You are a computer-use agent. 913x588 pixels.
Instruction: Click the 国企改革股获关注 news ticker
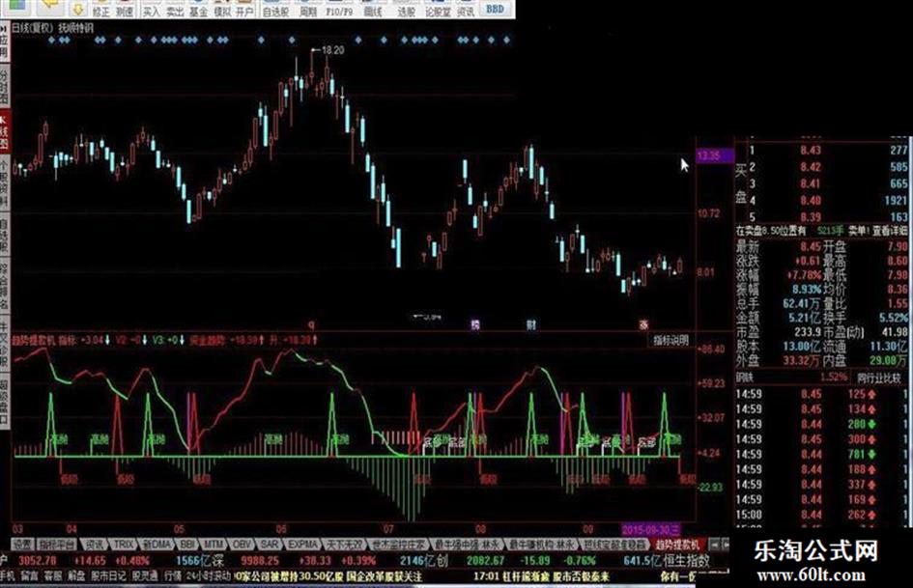click(385, 576)
